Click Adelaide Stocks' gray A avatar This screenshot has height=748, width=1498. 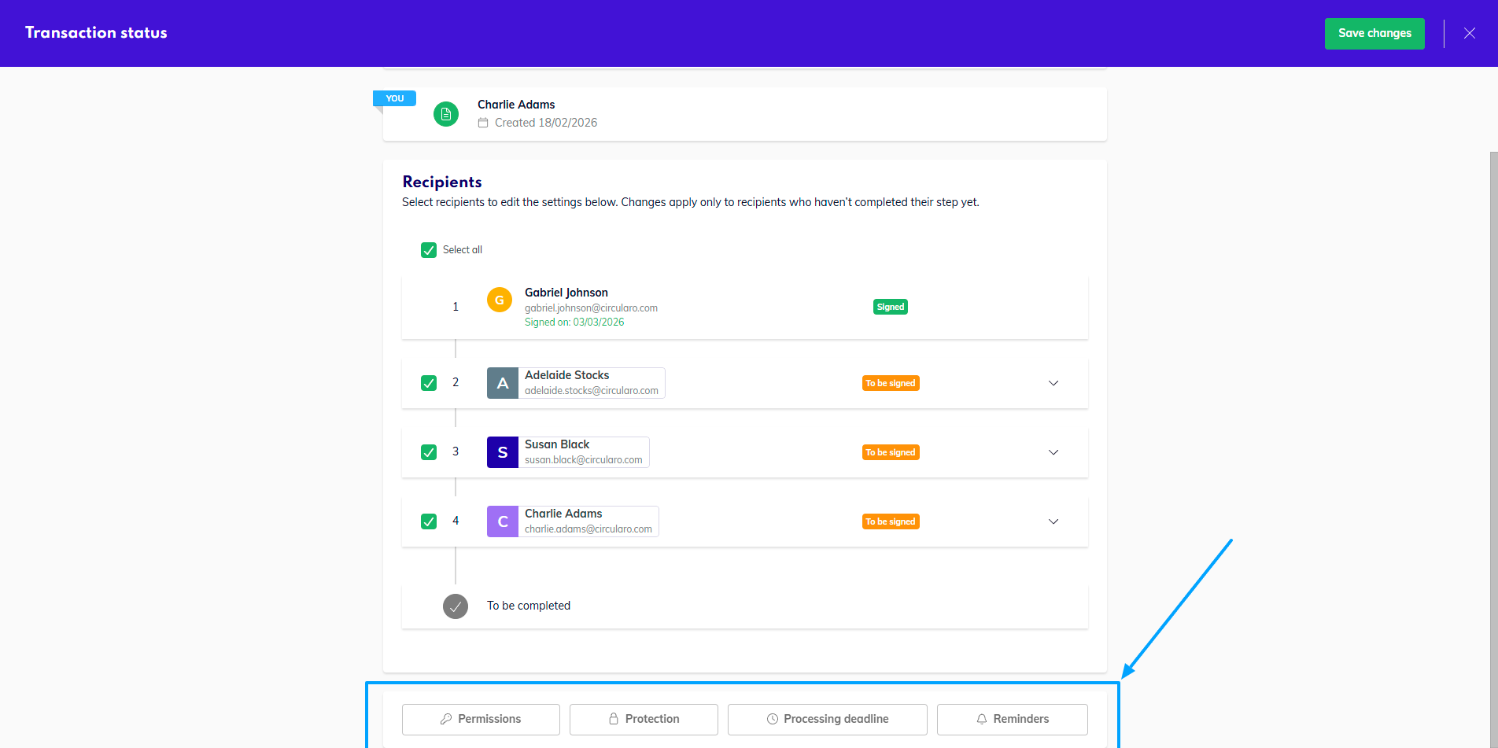coord(503,383)
